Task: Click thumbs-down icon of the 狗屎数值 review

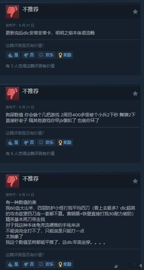Action: point(12,94)
